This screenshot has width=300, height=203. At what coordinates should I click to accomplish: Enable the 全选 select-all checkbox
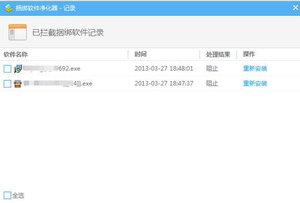tap(7, 195)
